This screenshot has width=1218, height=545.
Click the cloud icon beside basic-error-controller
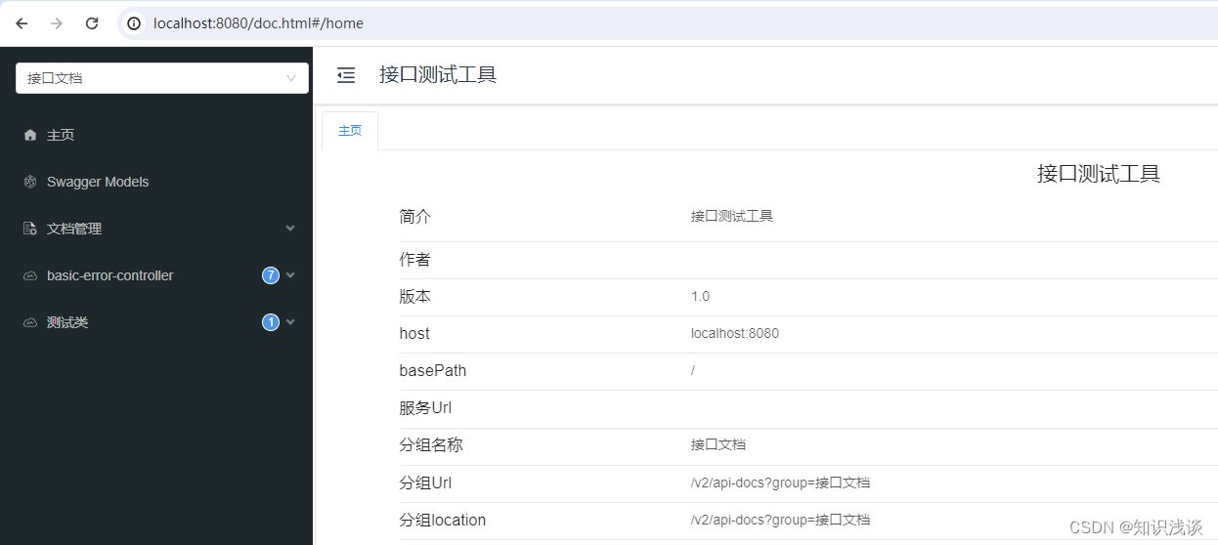point(30,275)
